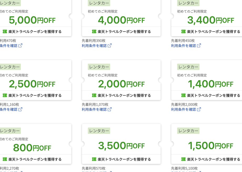Get the 1,500円OFF Rakuten Travel coupon

(x=210, y=159)
